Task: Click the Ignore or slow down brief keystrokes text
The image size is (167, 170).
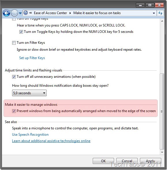Action: (79, 50)
